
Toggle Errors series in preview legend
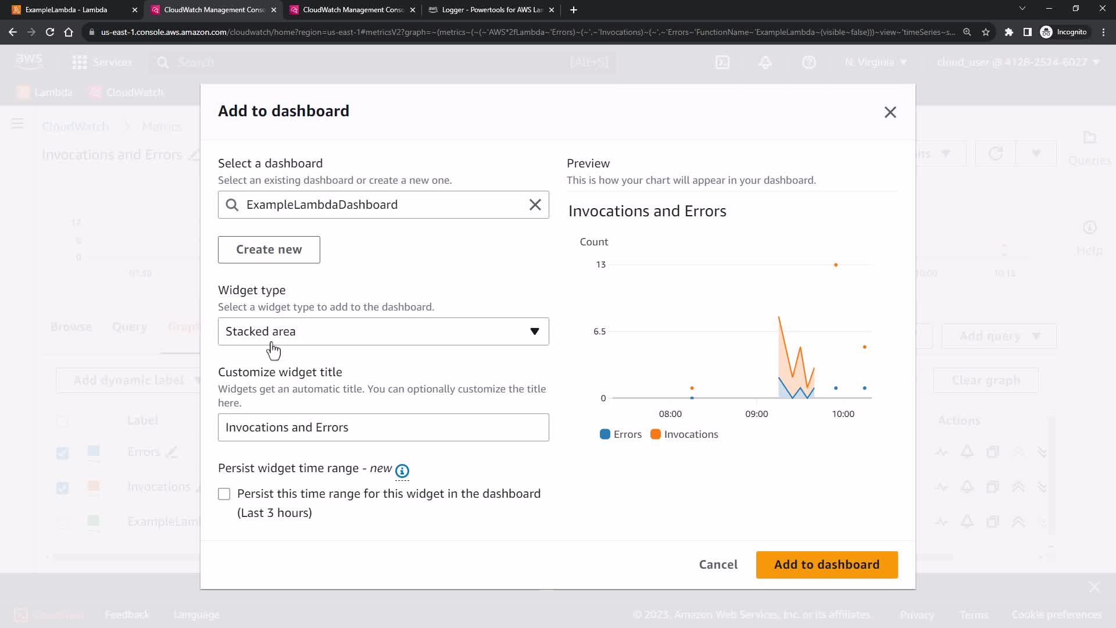(x=621, y=434)
